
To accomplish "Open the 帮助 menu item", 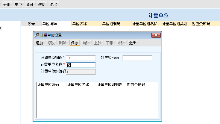I will 42,4.
